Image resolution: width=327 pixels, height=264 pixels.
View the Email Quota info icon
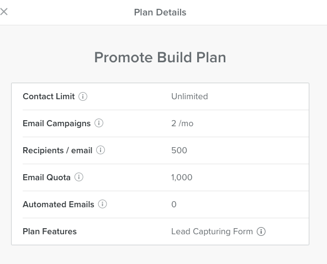tap(79, 177)
